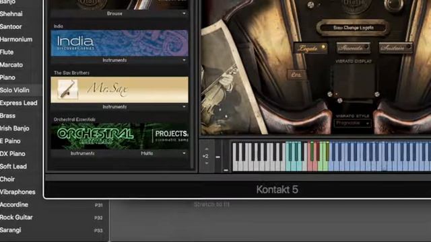This screenshot has width=431, height=242.
Task: Select the Sarangi patch
Action: coord(11,230)
